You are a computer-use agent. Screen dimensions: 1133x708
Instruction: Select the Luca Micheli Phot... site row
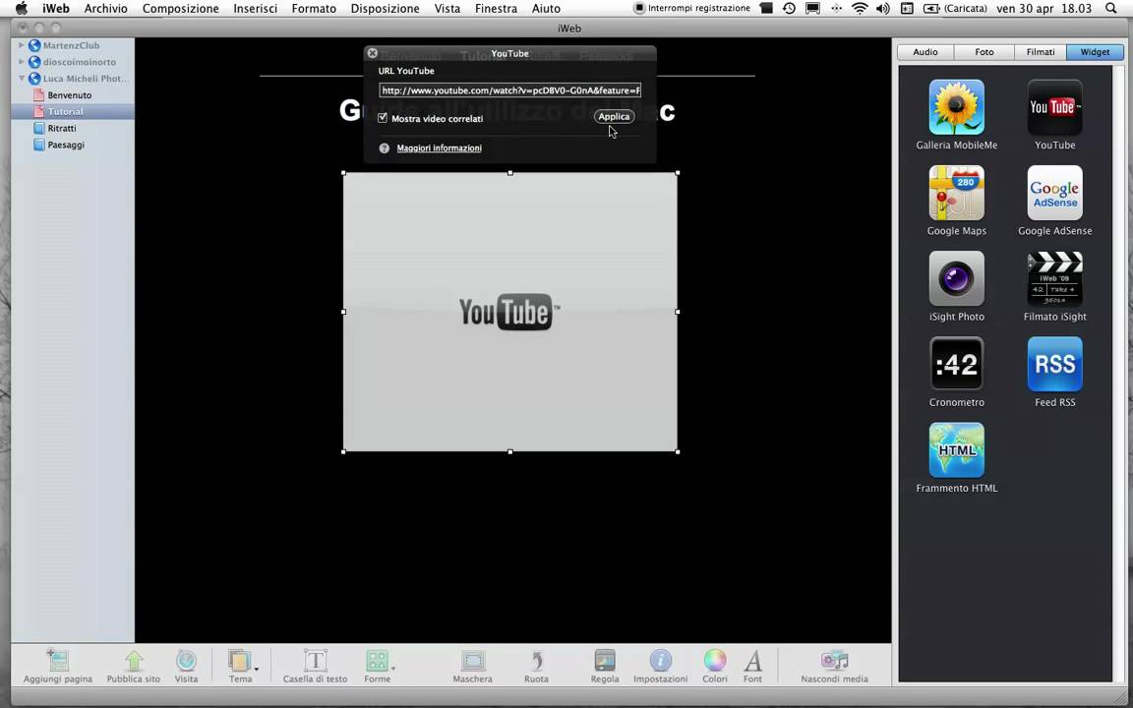72,79
